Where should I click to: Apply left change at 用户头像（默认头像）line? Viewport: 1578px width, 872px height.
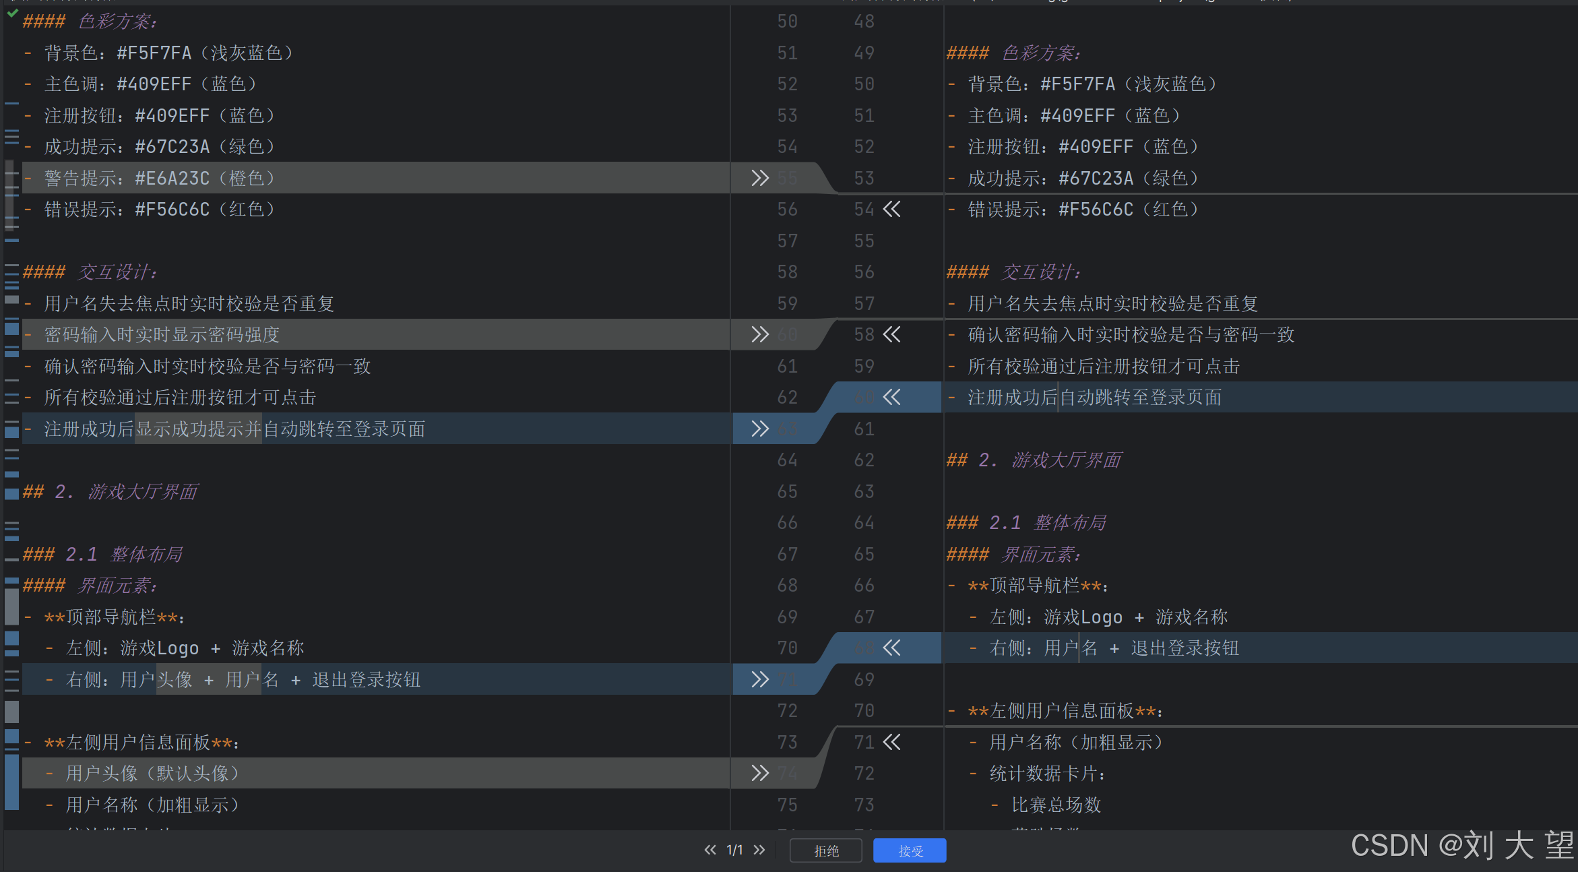pyautogui.click(x=759, y=773)
